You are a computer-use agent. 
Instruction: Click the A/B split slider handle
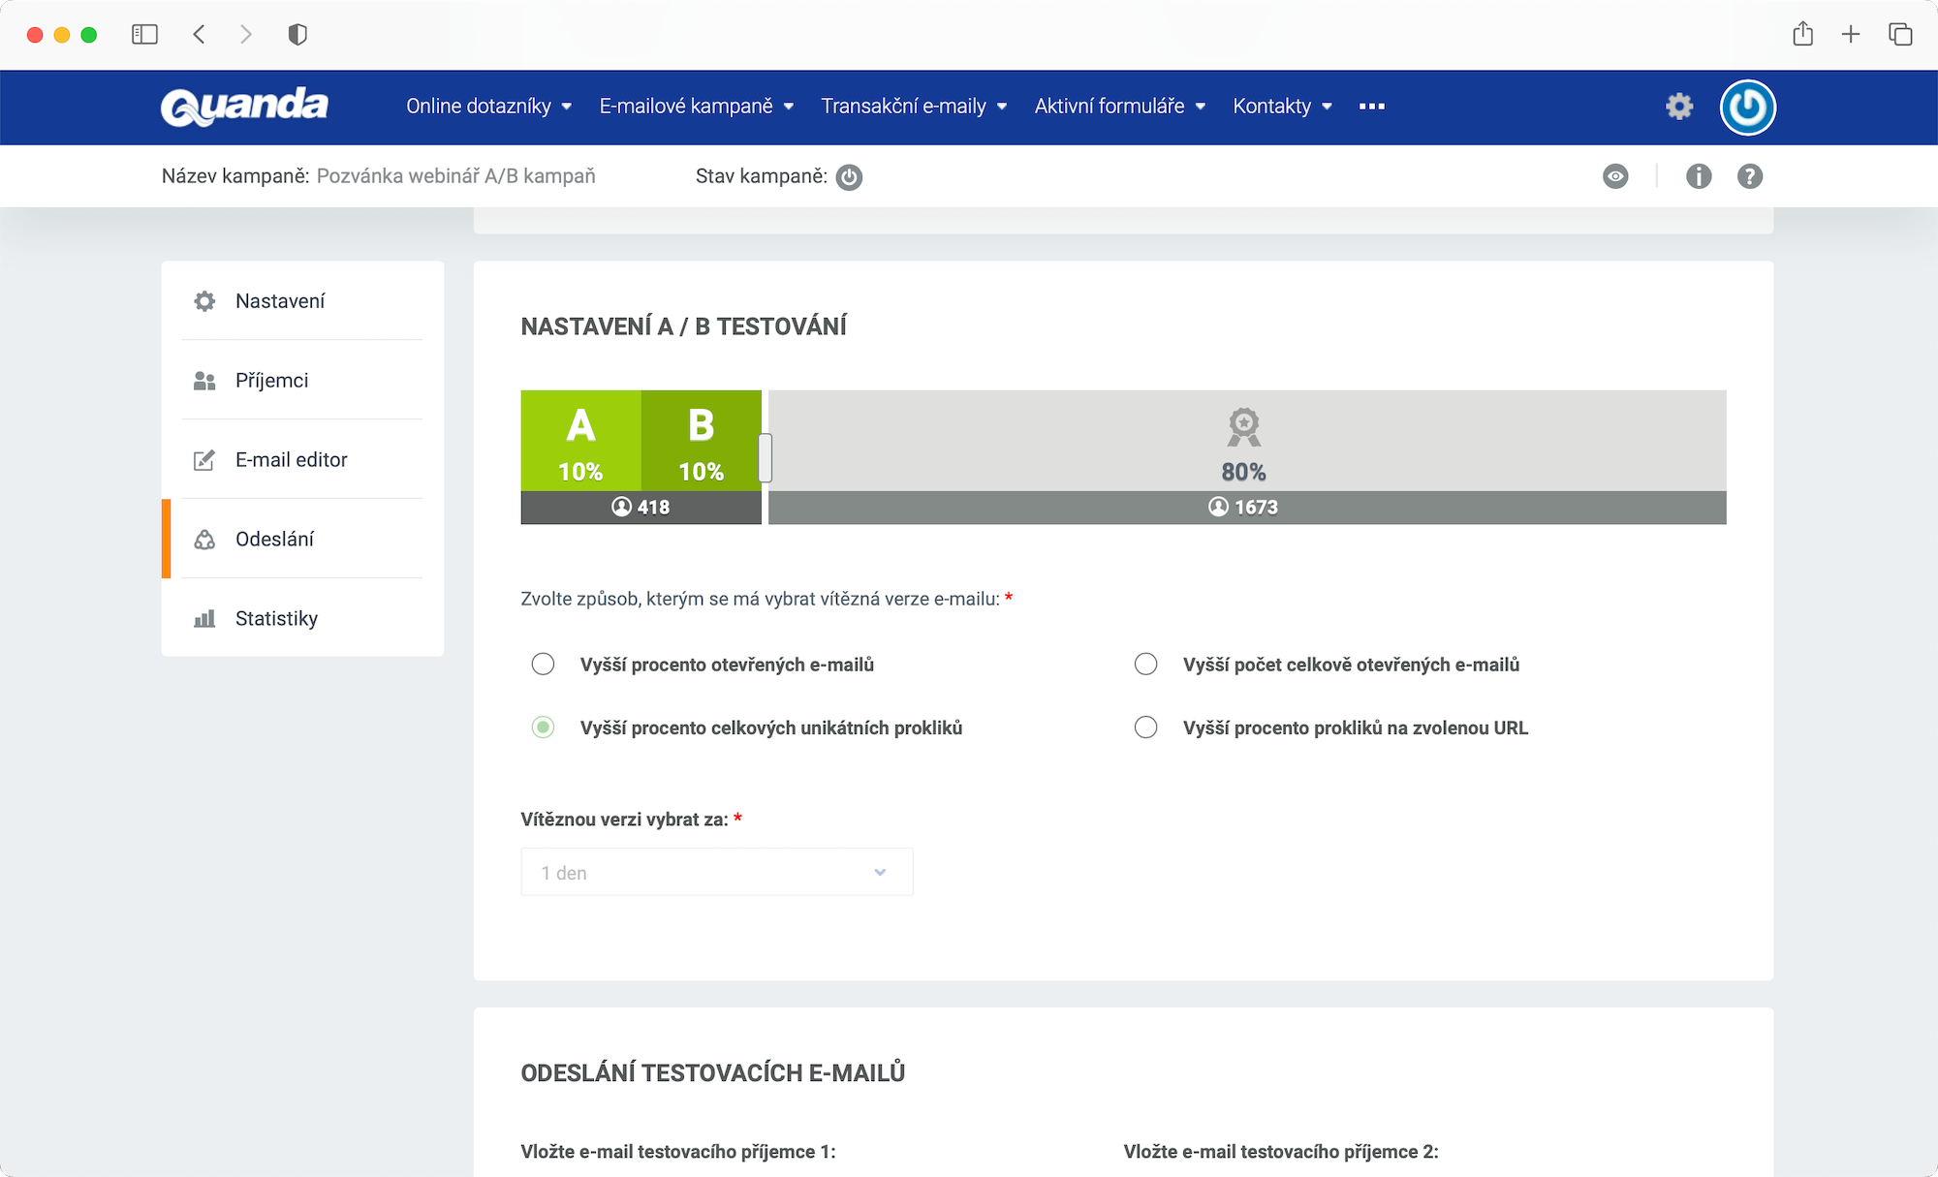tap(766, 457)
